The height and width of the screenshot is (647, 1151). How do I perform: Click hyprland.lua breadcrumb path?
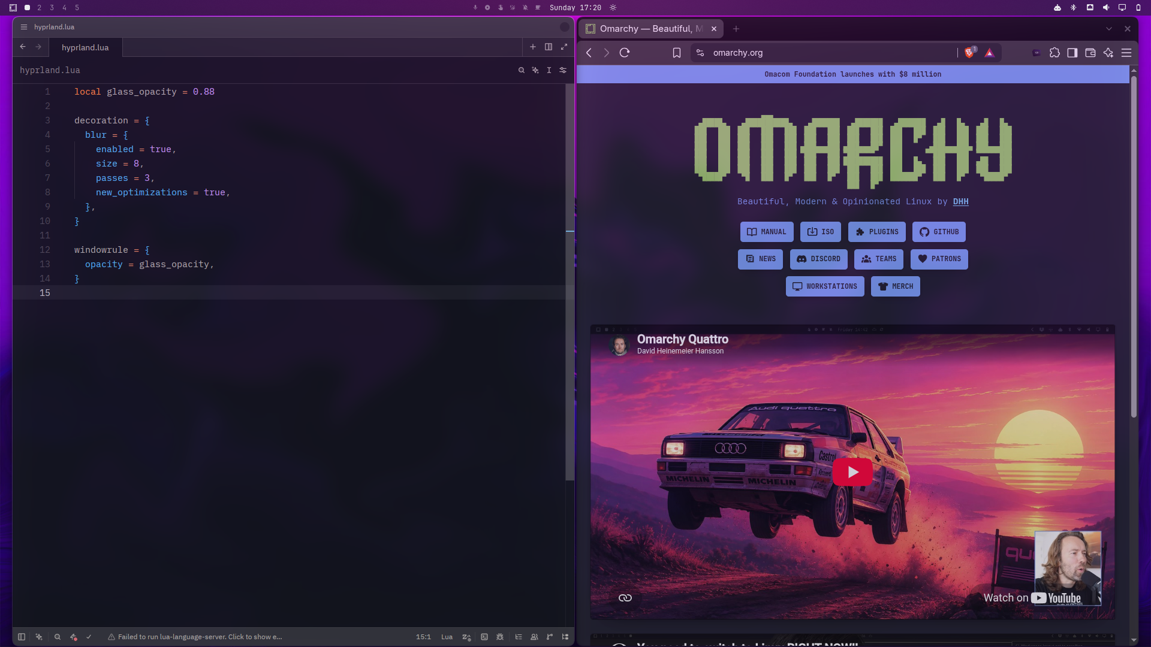pos(50,70)
